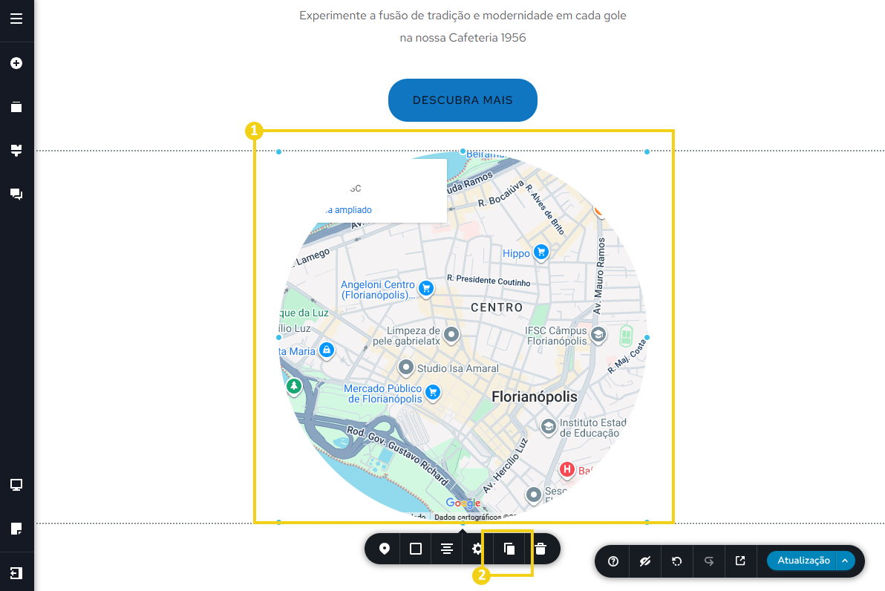
Task: Delete the selected map with trash icon
Action: pyautogui.click(x=541, y=549)
